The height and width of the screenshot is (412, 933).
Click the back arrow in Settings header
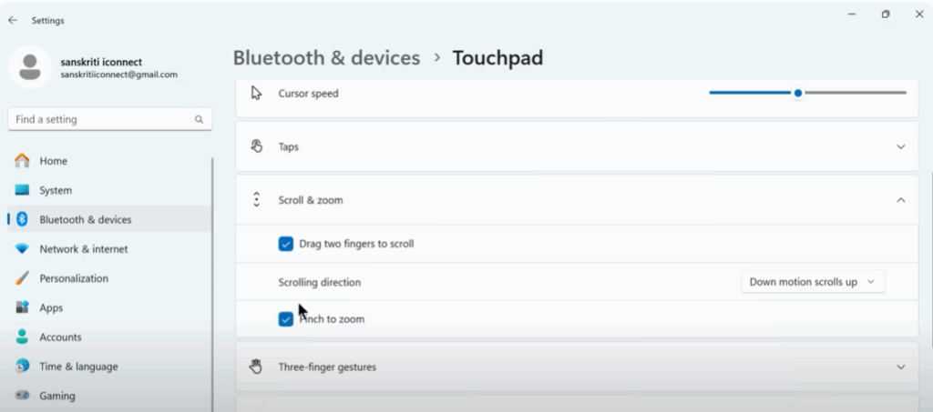coord(13,20)
